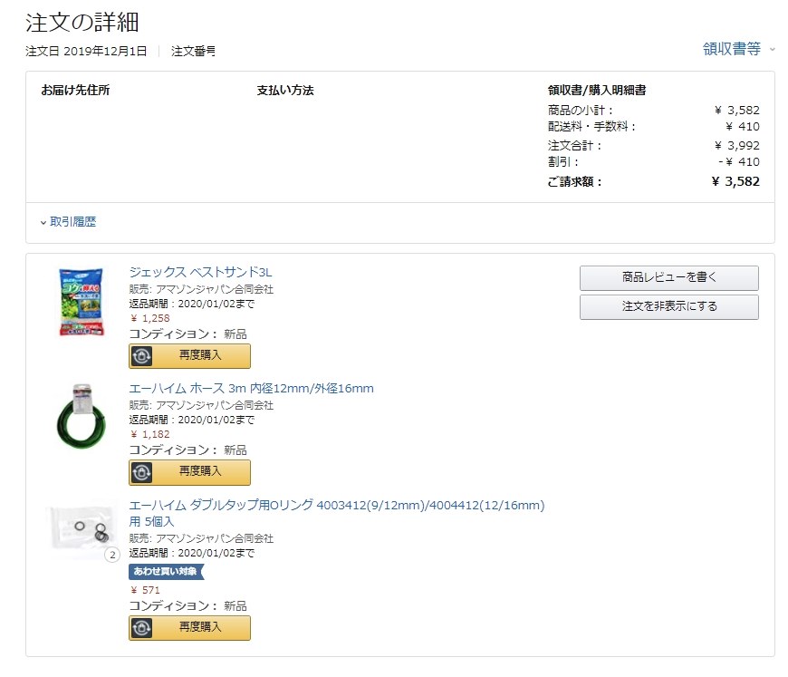This screenshot has width=788, height=677.
Task: Click the buy-again refresh icon for ジェックス ベストサンド3L
Action: coord(143,356)
